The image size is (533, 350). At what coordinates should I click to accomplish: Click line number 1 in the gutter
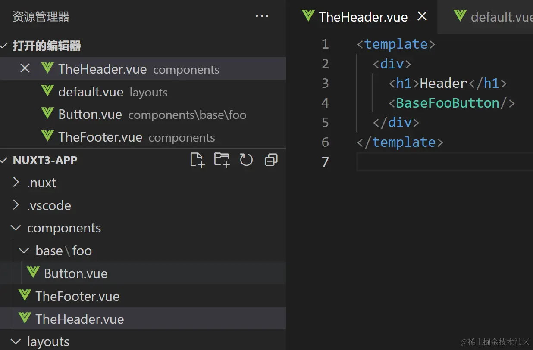[325, 44]
